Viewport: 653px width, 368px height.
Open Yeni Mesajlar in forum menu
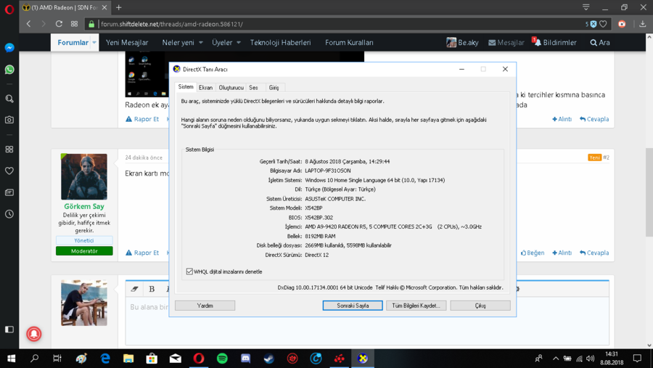tap(127, 43)
